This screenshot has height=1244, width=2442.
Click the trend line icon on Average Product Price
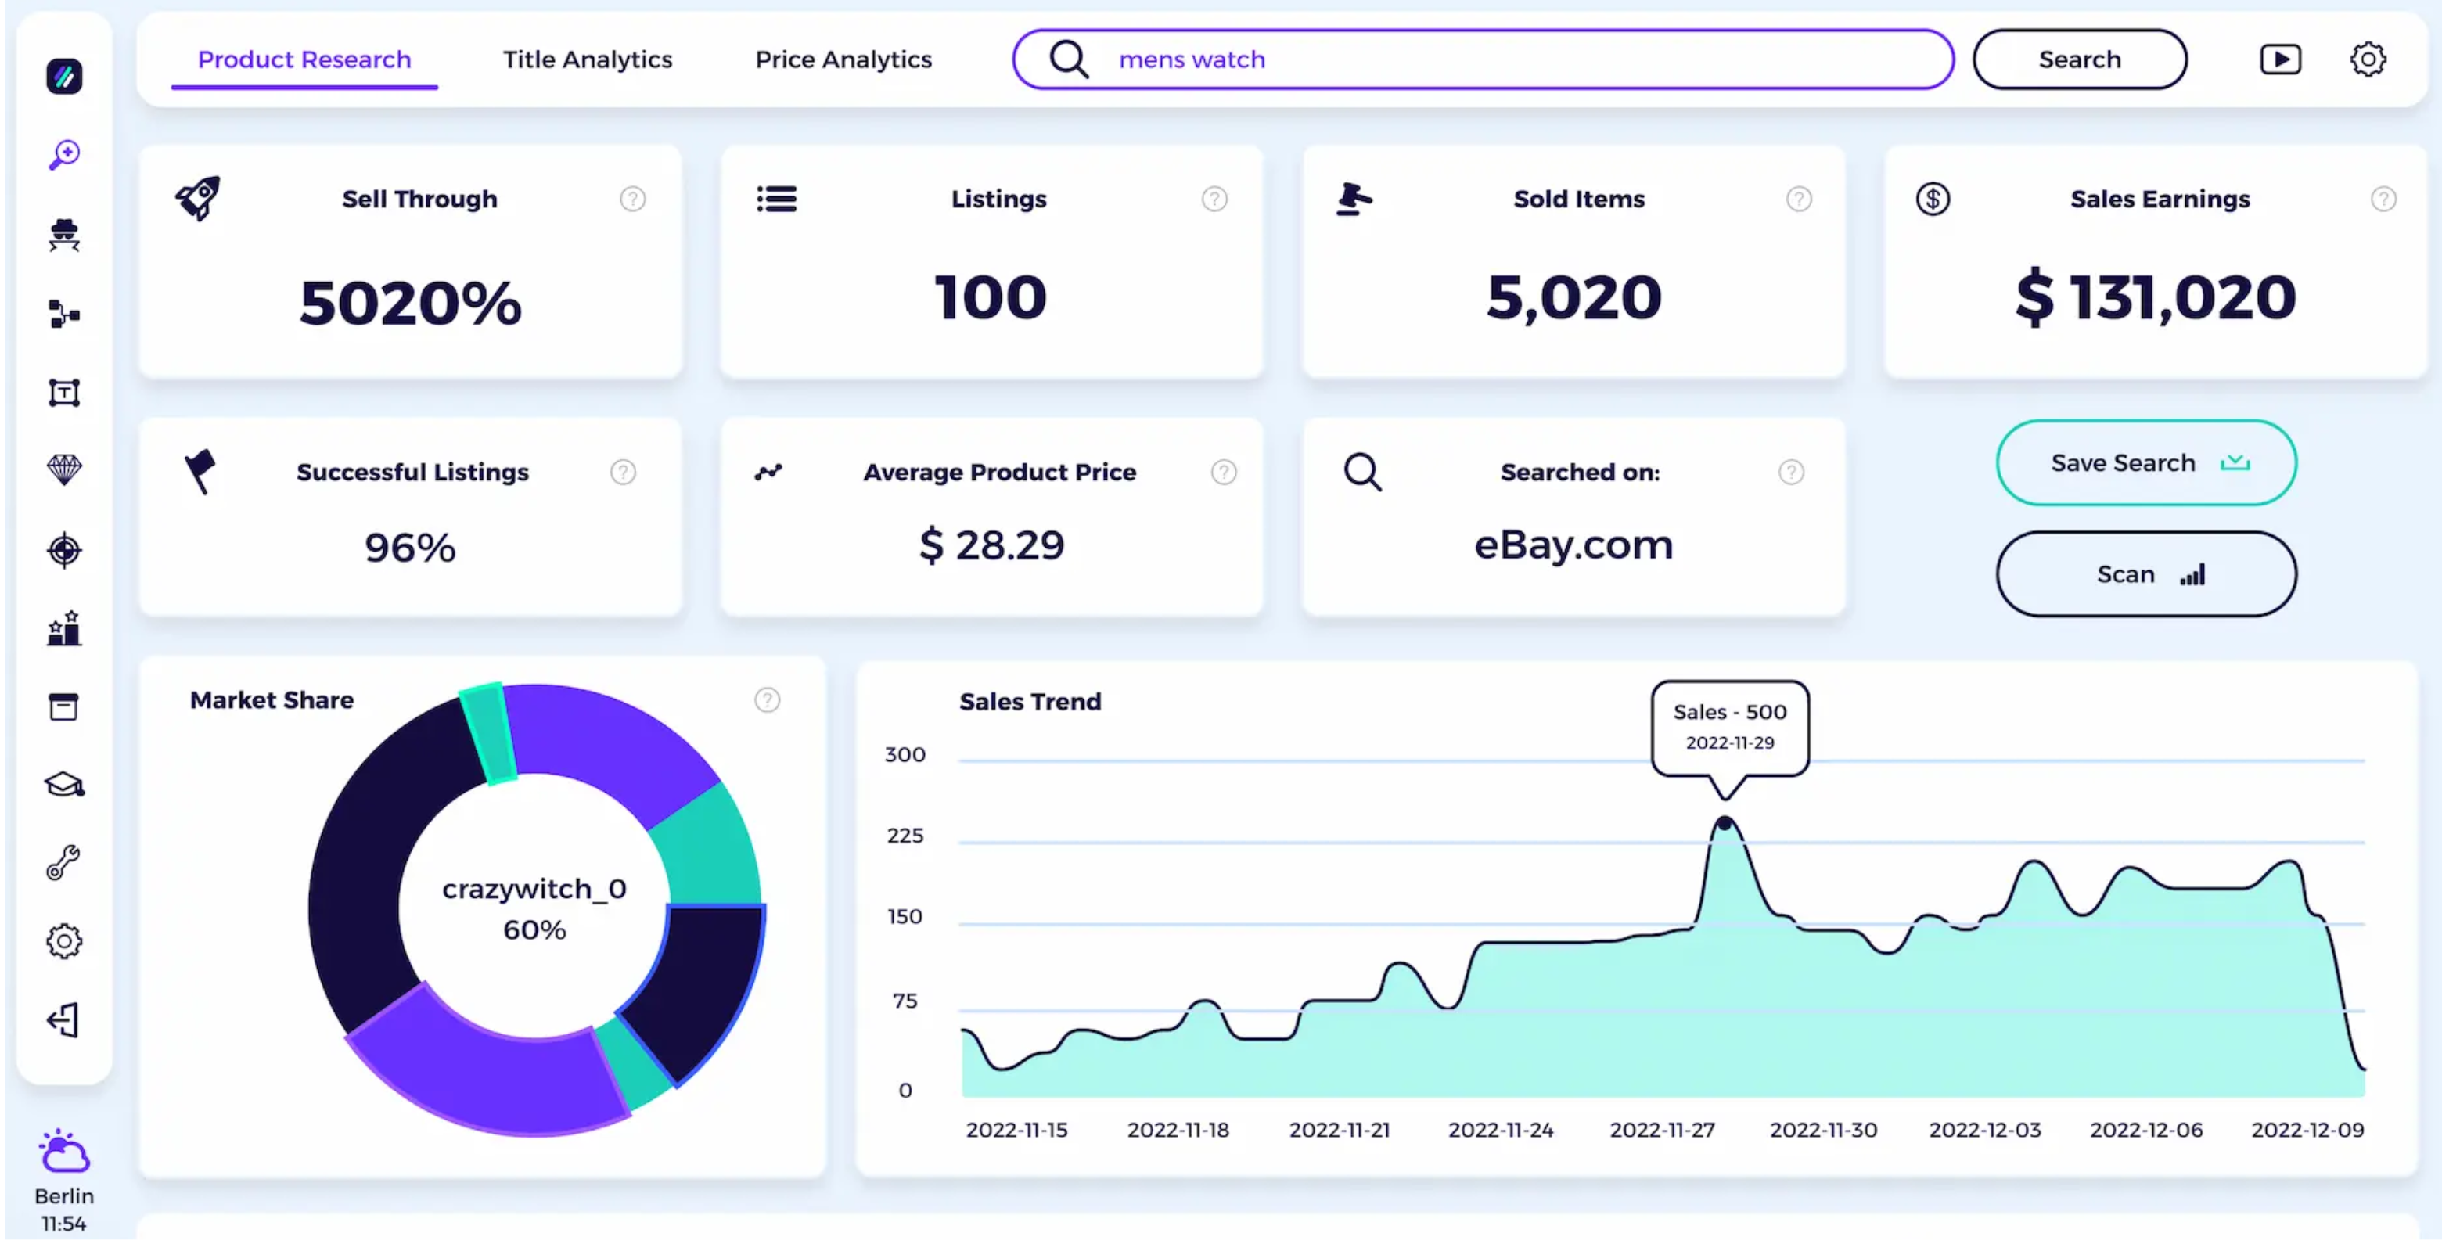pos(768,473)
